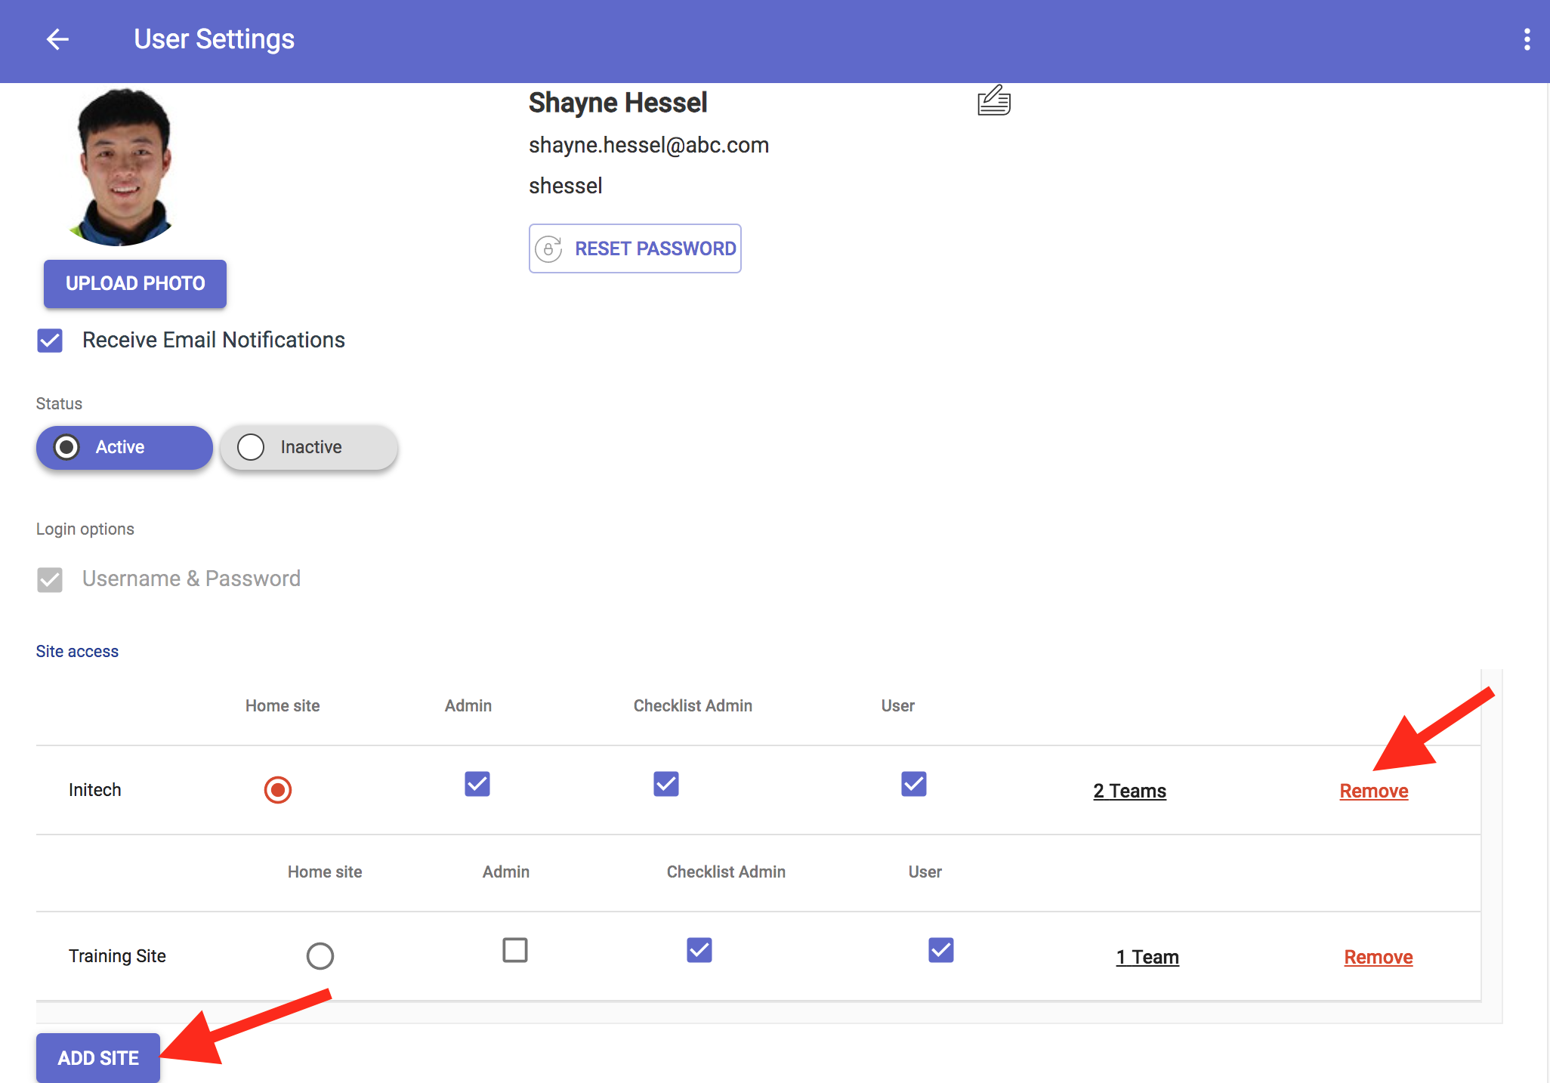Select Initech as the home site

278,790
